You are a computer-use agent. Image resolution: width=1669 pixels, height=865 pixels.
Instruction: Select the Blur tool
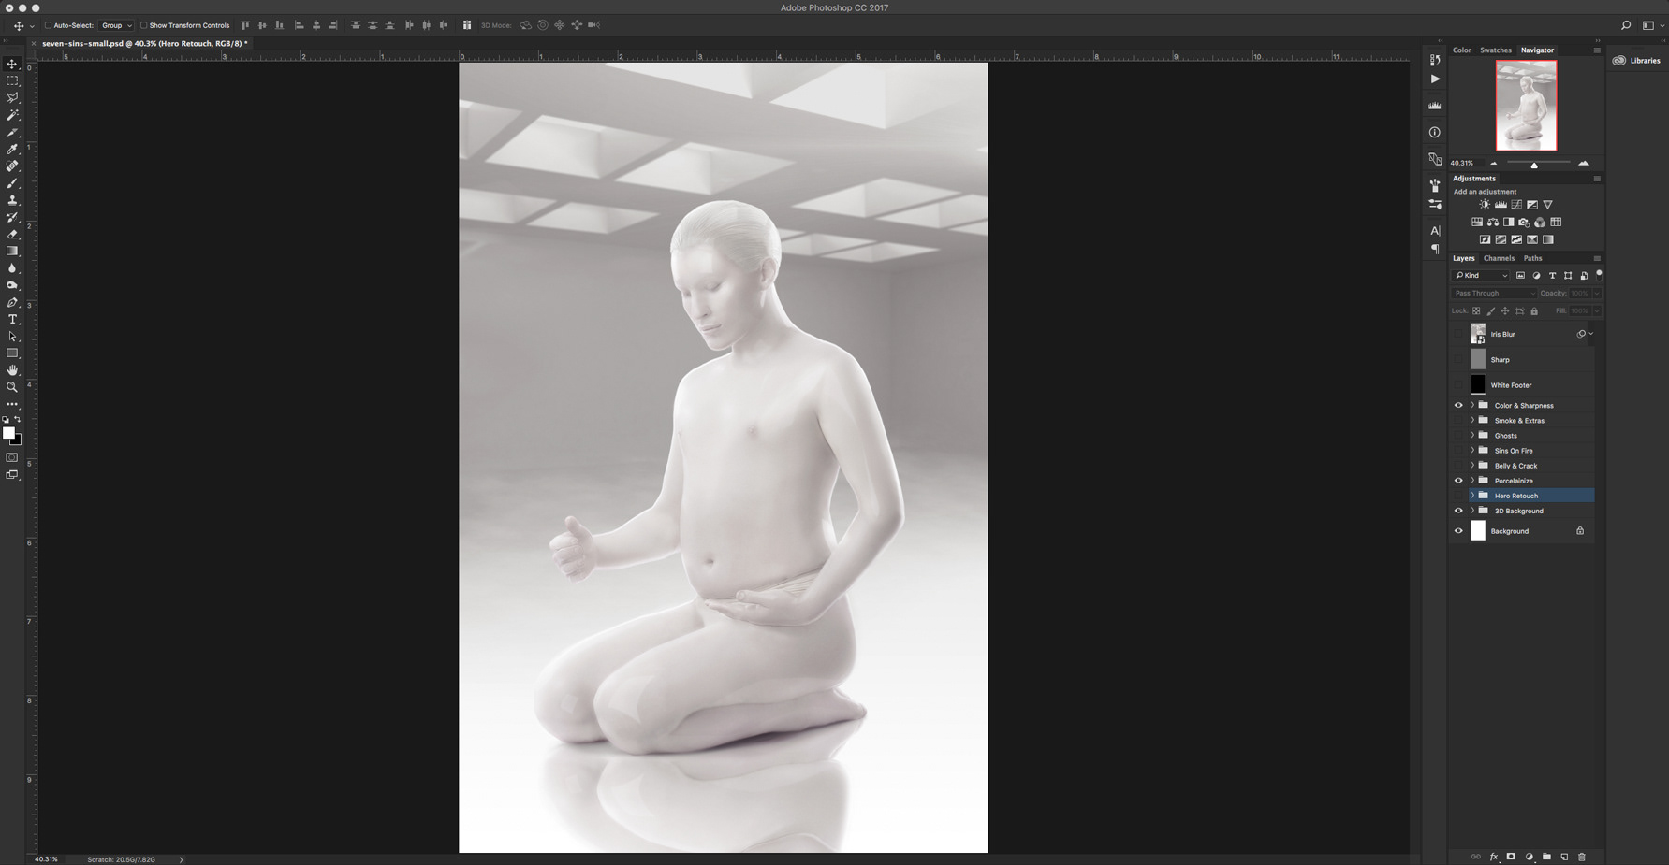click(x=12, y=268)
